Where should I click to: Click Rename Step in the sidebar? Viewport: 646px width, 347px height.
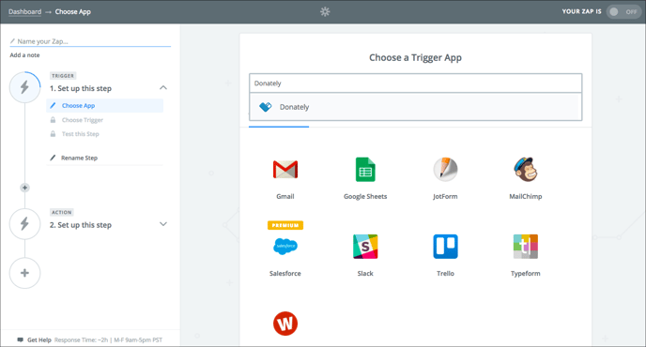(x=79, y=158)
